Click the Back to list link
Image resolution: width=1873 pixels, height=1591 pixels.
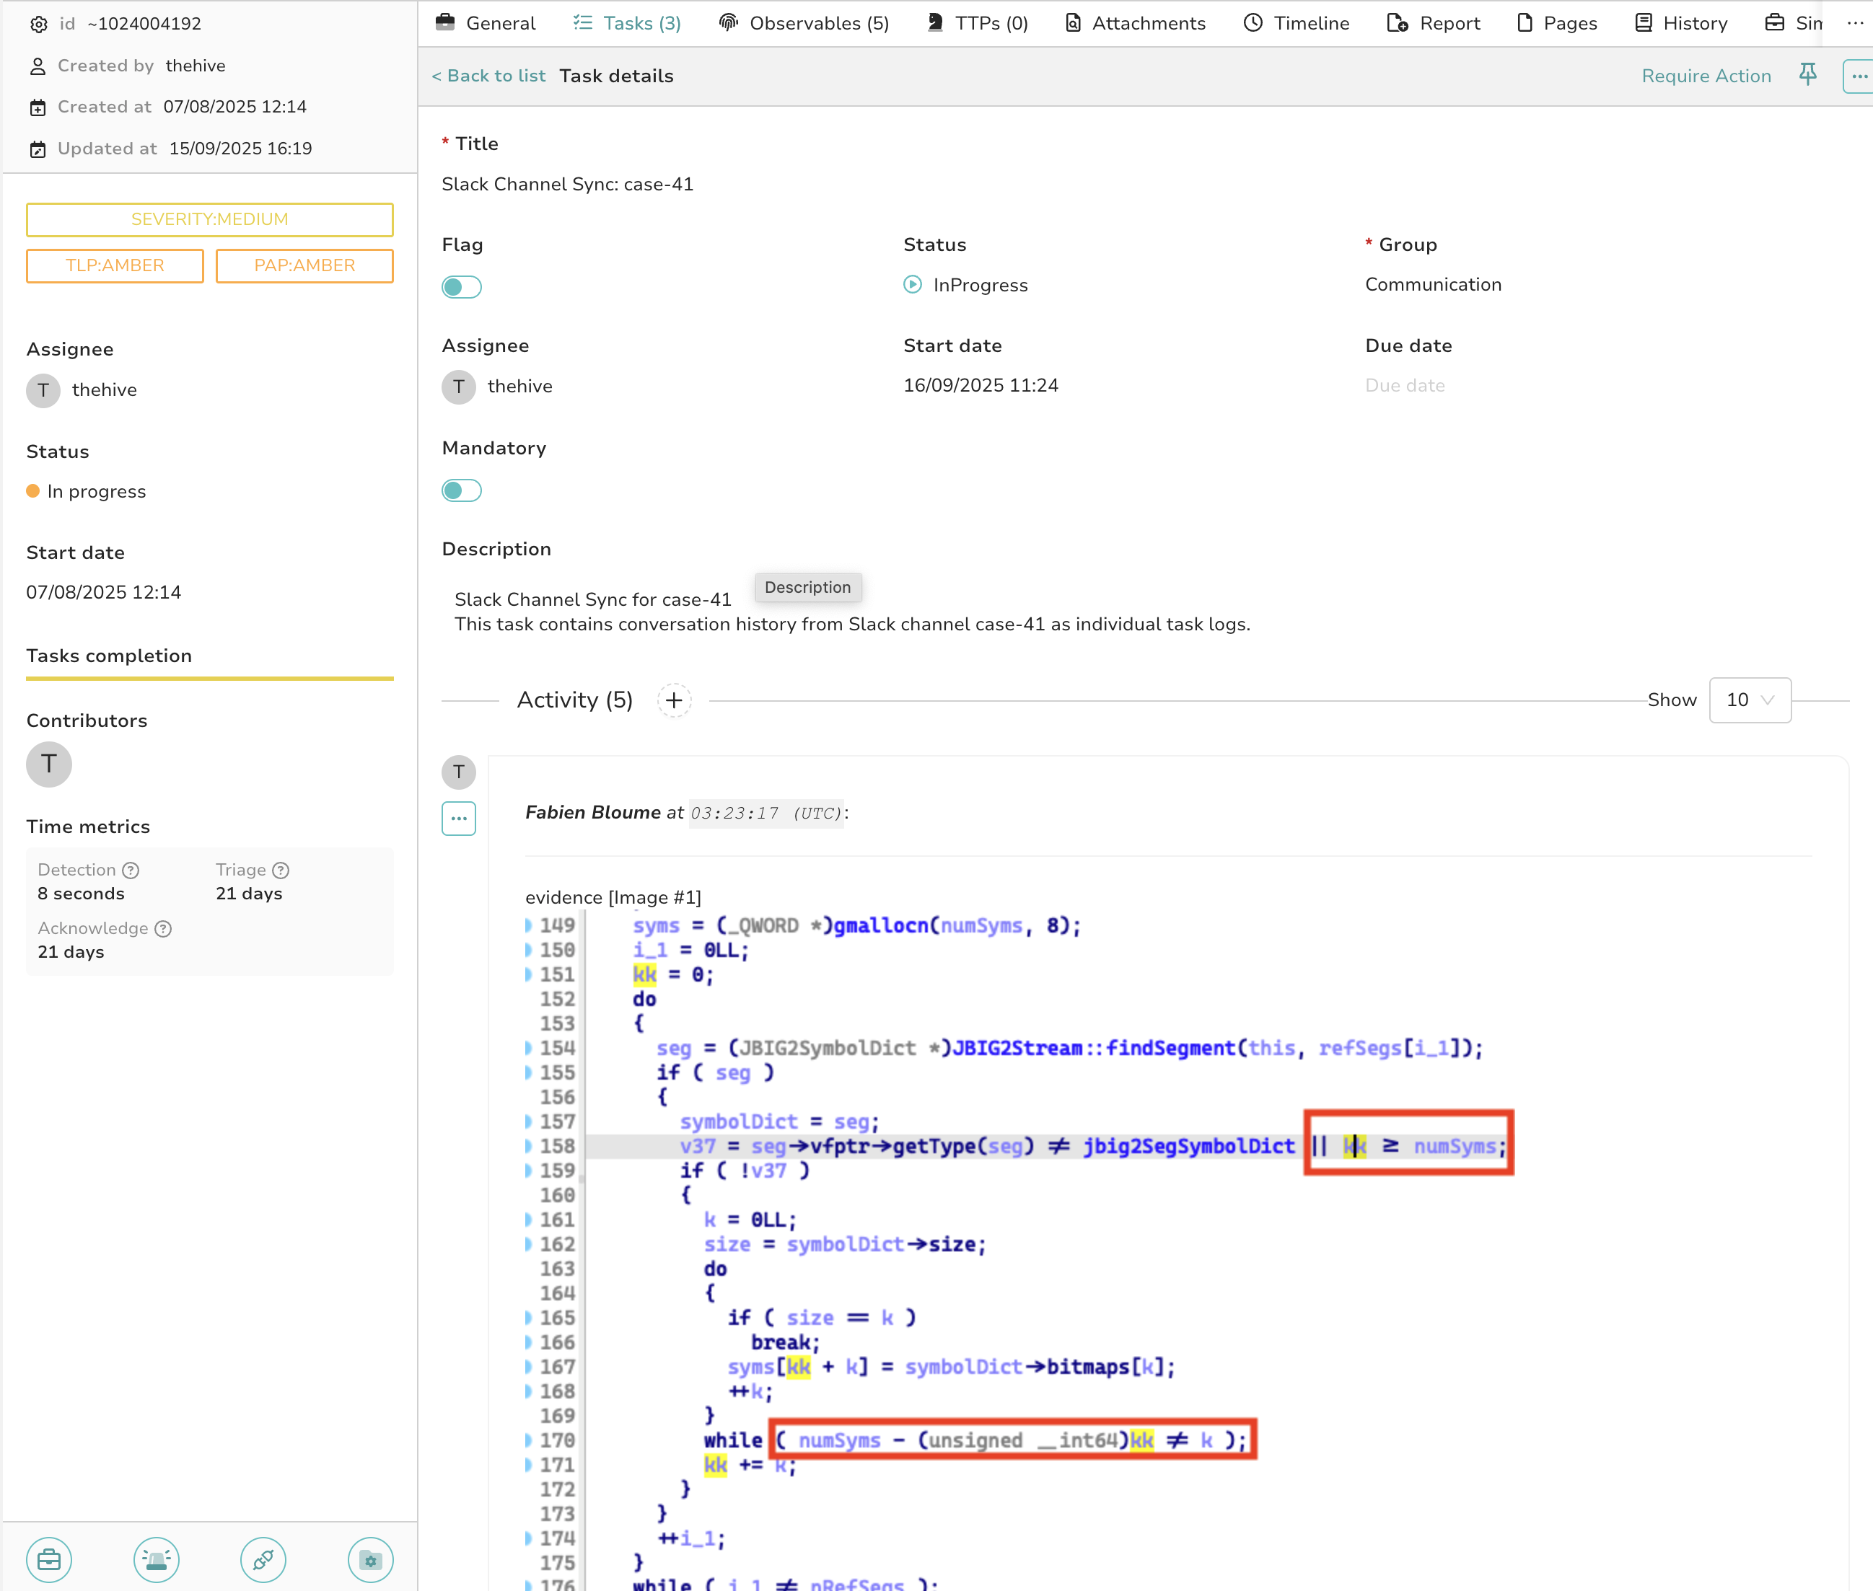488,76
